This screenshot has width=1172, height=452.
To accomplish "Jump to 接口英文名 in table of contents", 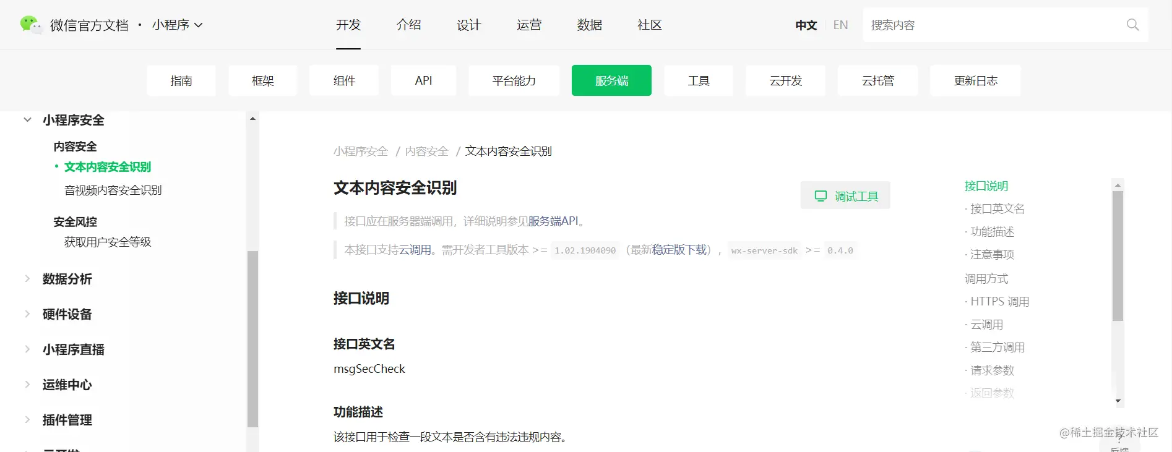I will pos(997,209).
